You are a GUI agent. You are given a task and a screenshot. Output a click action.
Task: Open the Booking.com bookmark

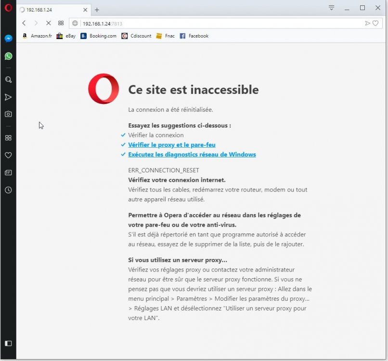(99, 36)
